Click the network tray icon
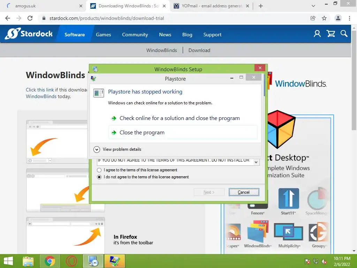Image resolution: width=357 pixels, height=268 pixels. [316, 261]
